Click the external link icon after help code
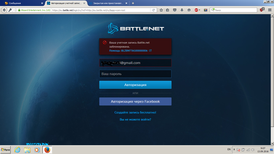Viewport: 274px width, 154px height. (150, 50)
